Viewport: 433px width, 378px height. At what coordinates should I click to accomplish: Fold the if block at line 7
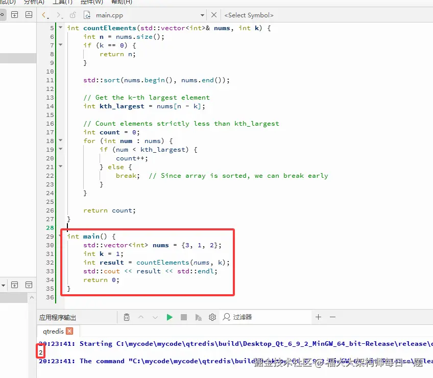[x=60, y=44]
